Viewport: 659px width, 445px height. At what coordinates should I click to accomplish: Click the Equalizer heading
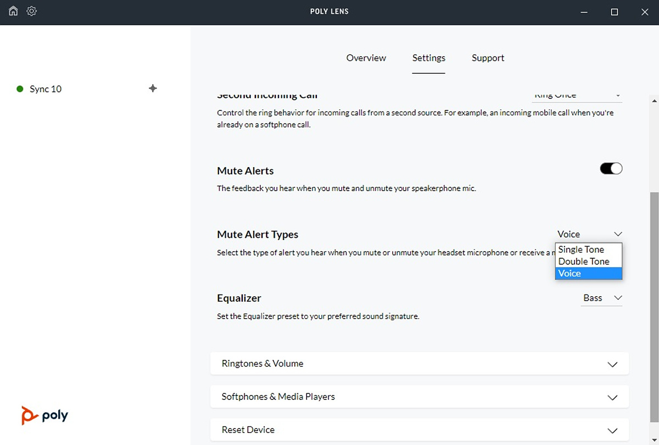pyautogui.click(x=239, y=298)
